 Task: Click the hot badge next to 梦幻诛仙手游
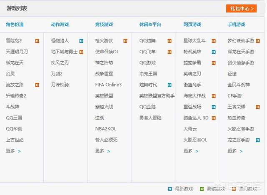(258, 41)
